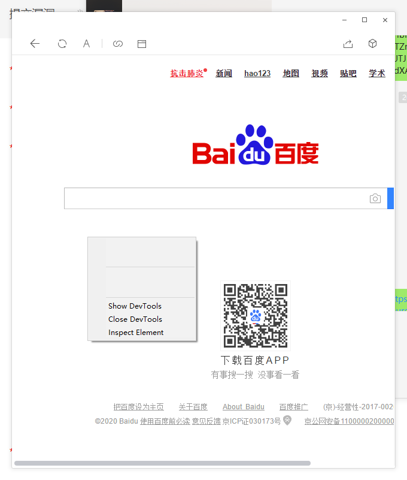
Task: Open the shield icon beside the ICP number
Action: [287, 420]
